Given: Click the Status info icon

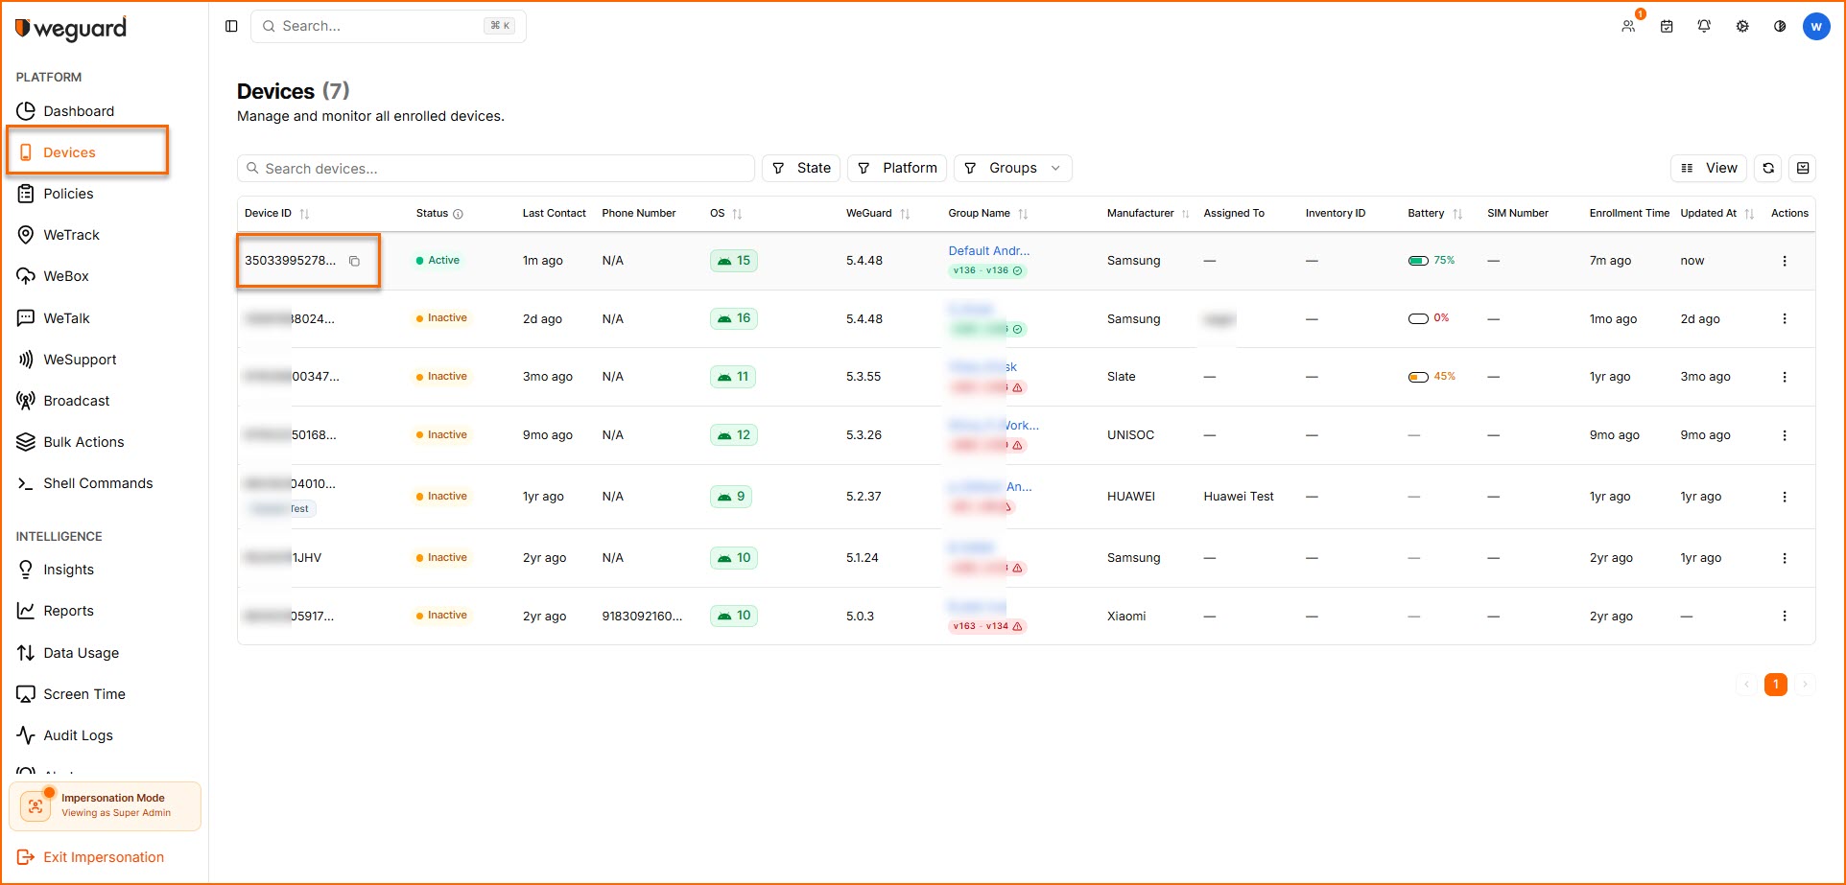Looking at the screenshot, I should click(x=458, y=214).
